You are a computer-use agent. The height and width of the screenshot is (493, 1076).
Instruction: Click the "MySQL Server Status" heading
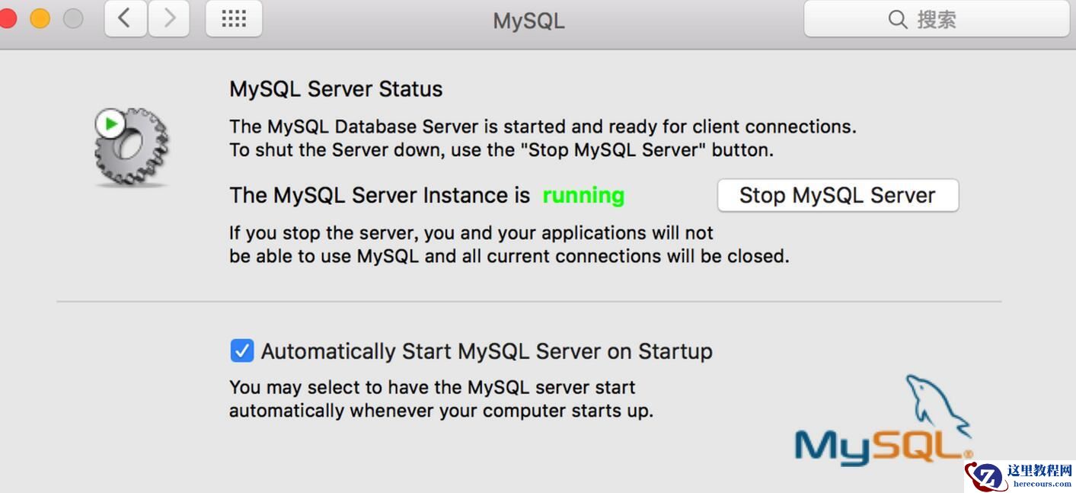(336, 89)
